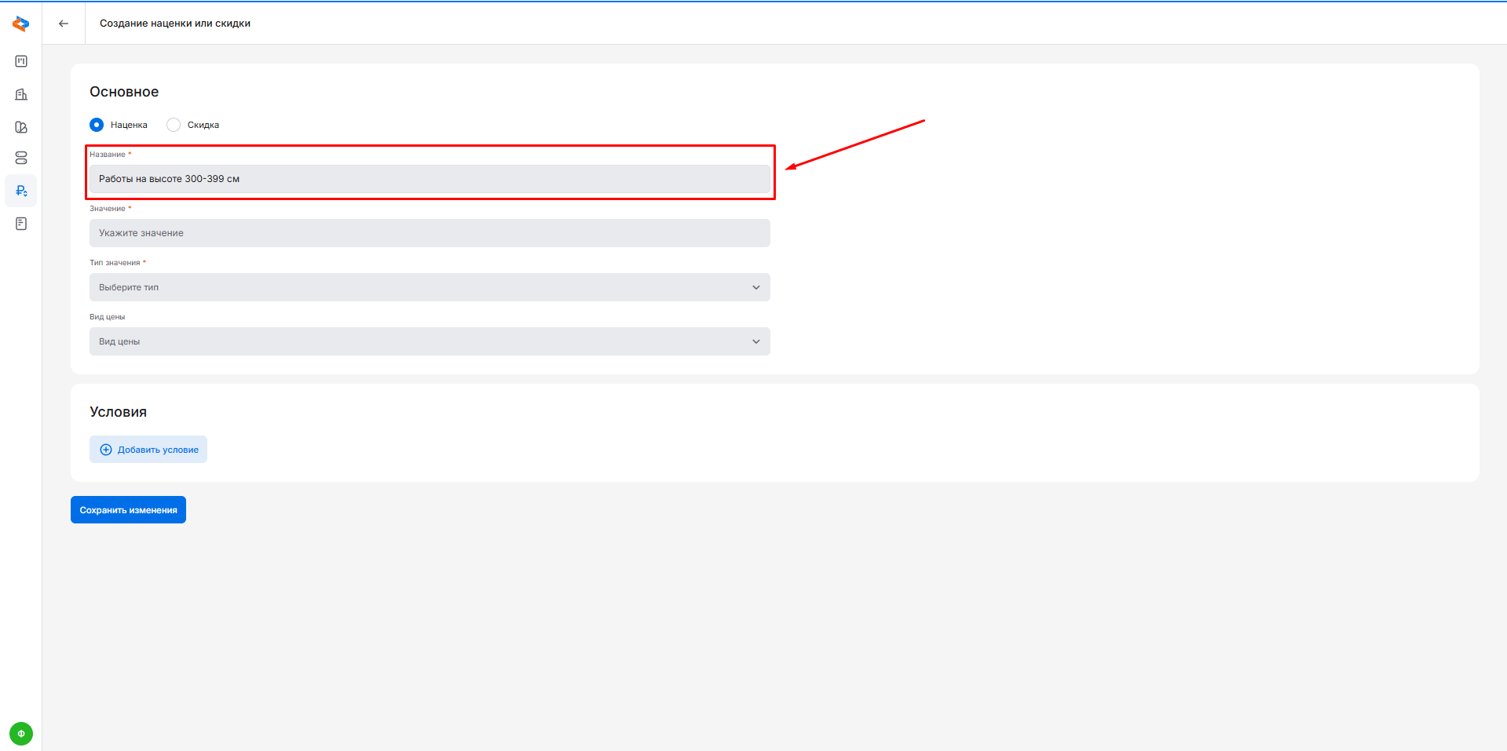This screenshot has width=1507, height=751.
Task: Open the document sidebar icon
Action: (x=21, y=224)
